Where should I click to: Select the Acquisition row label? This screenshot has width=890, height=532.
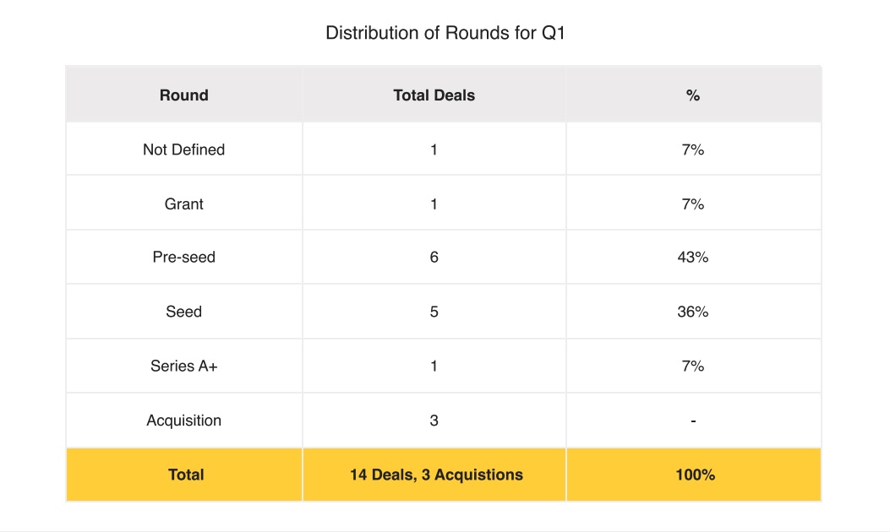[x=183, y=421]
